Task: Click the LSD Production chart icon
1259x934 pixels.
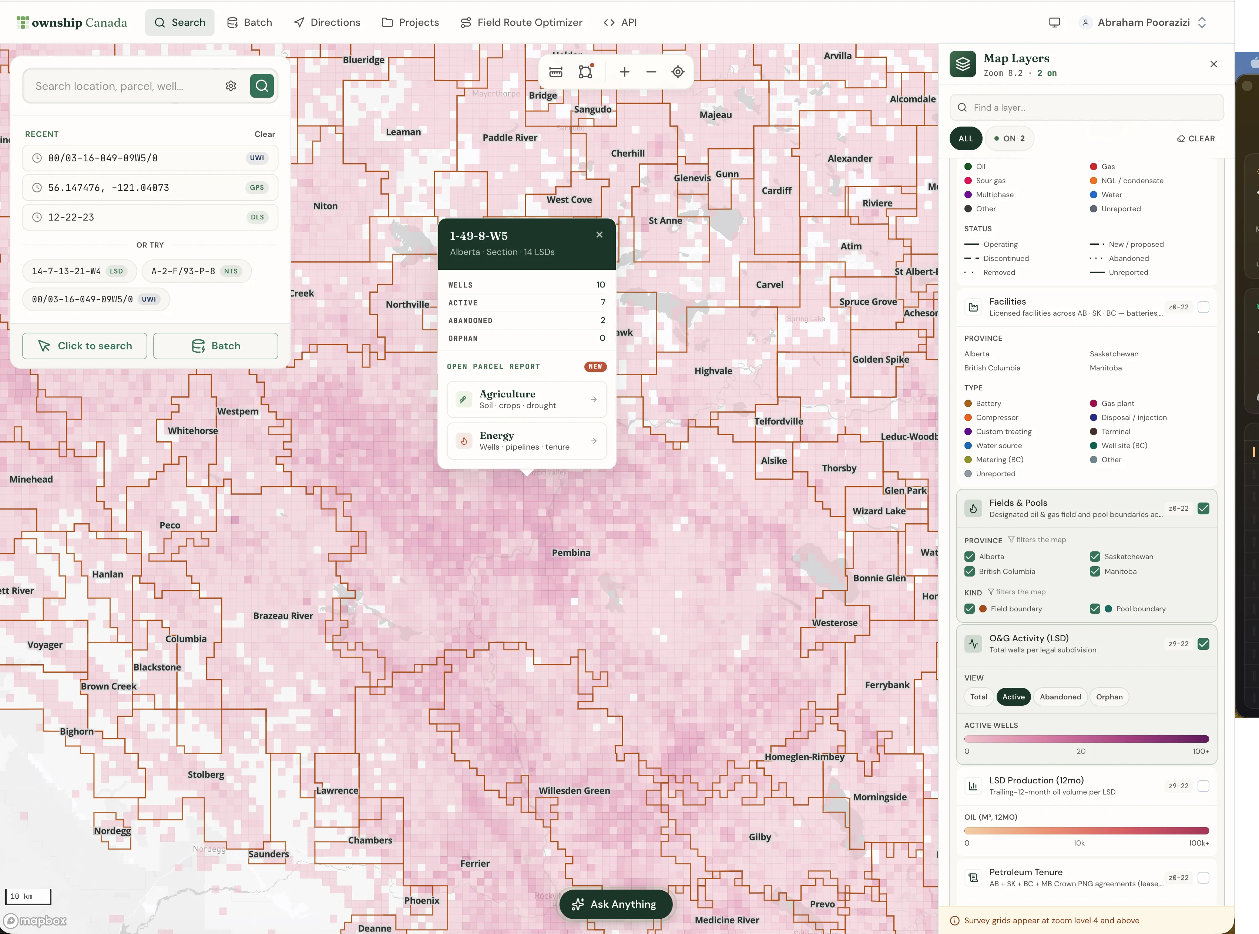Action: (973, 786)
